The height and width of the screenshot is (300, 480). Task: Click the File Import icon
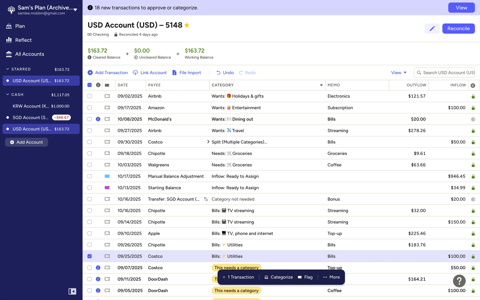(174, 72)
